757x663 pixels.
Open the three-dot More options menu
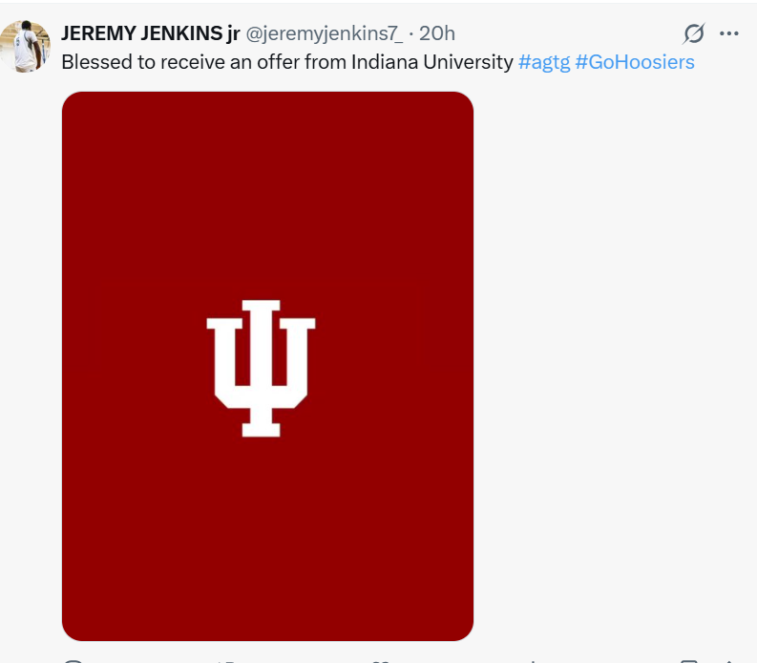(x=729, y=33)
